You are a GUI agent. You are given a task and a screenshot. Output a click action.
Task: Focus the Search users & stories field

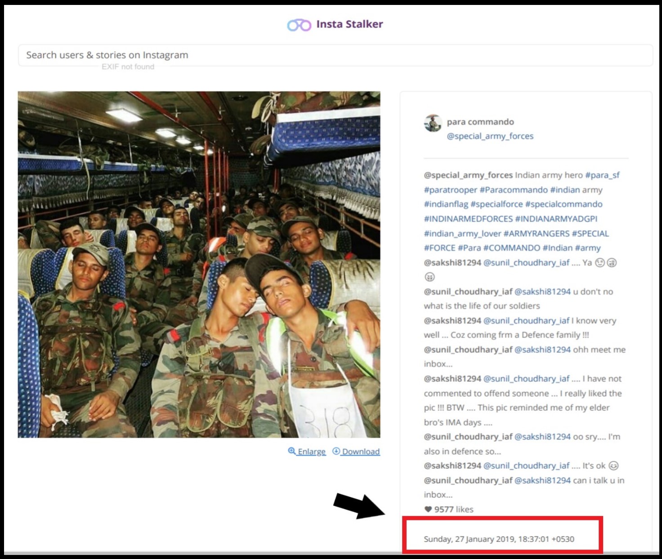[x=335, y=55]
